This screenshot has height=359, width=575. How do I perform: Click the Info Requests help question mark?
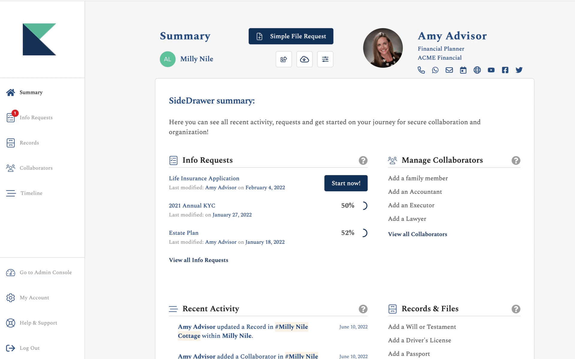(x=363, y=161)
